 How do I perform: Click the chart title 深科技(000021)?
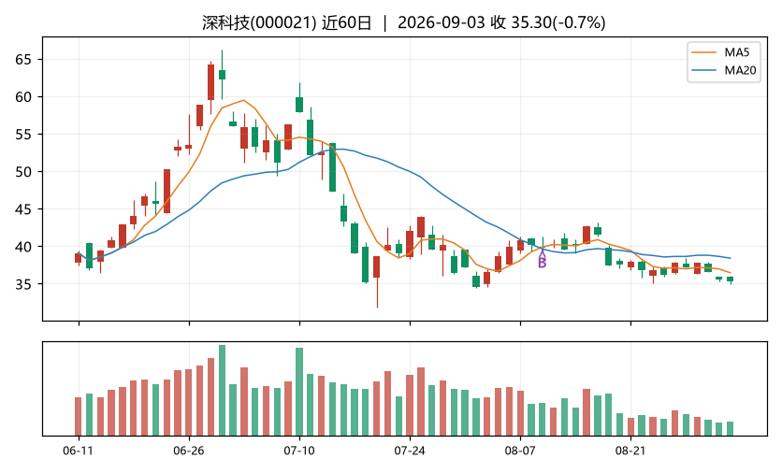tap(259, 23)
